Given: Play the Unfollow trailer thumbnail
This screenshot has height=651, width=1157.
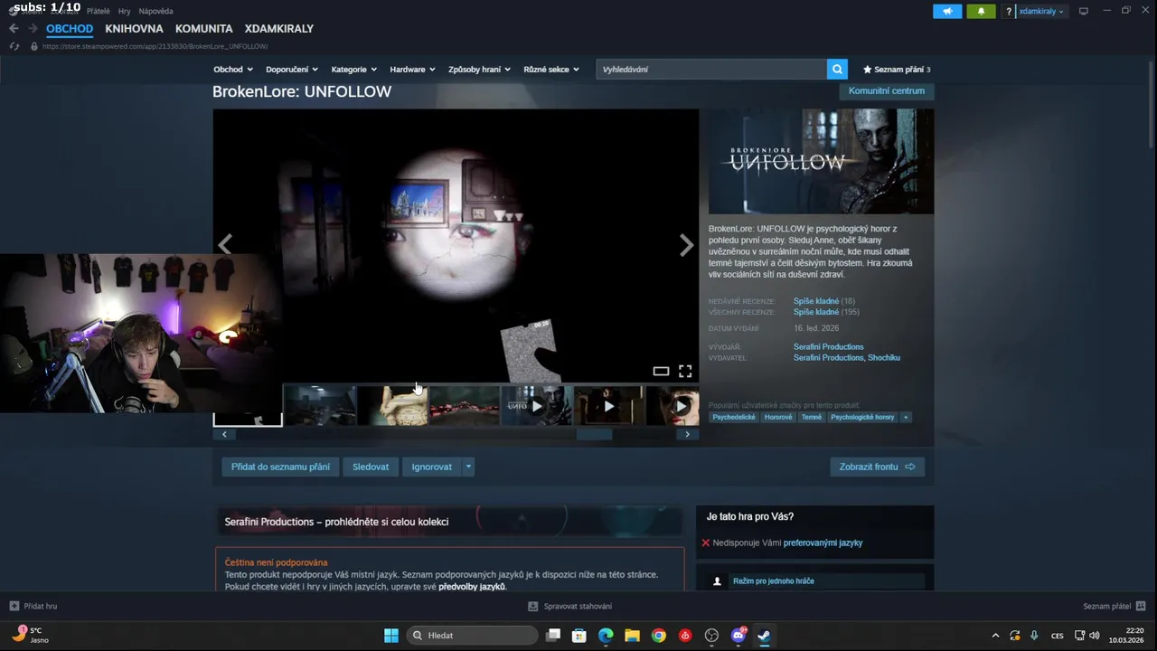Looking at the screenshot, I should [537, 406].
